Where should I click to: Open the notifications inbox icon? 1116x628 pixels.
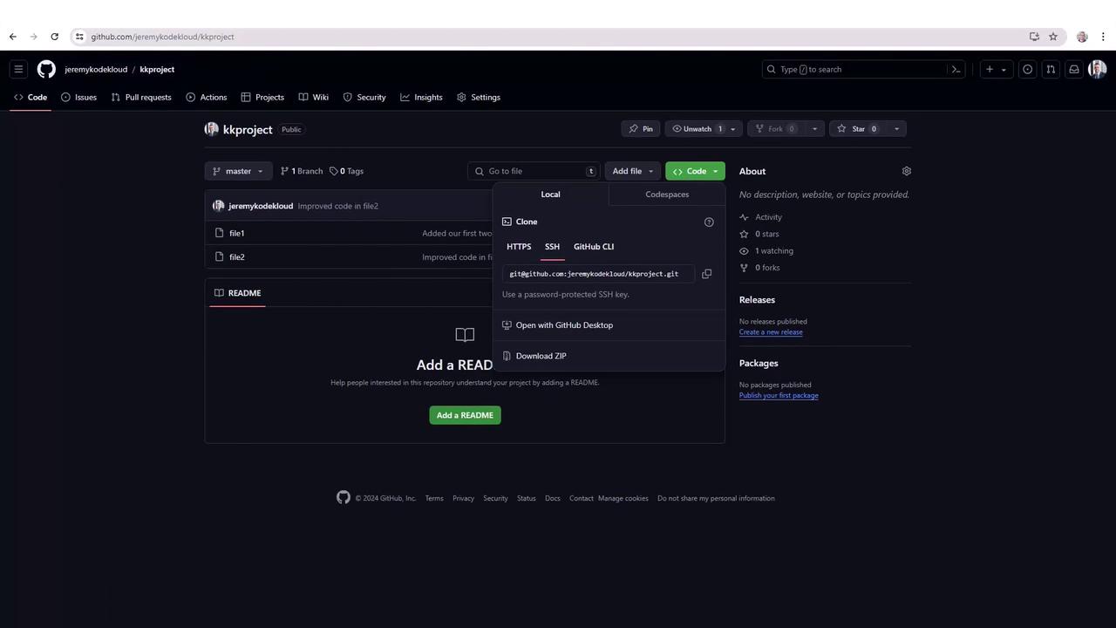[1074, 70]
